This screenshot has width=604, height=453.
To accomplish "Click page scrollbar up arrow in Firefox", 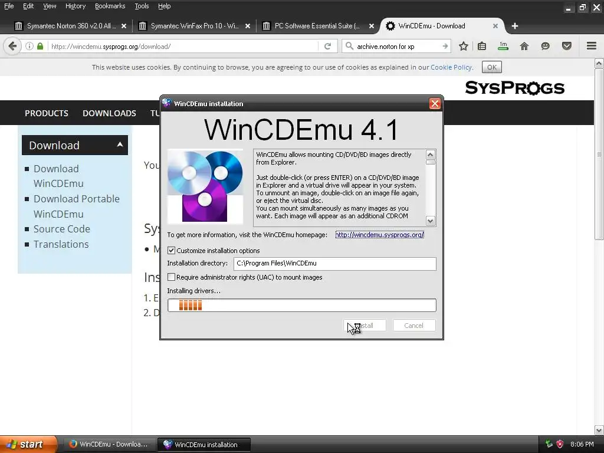I will 599,64.
